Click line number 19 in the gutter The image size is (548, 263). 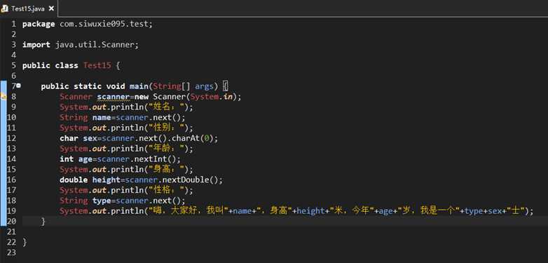(x=11, y=211)
